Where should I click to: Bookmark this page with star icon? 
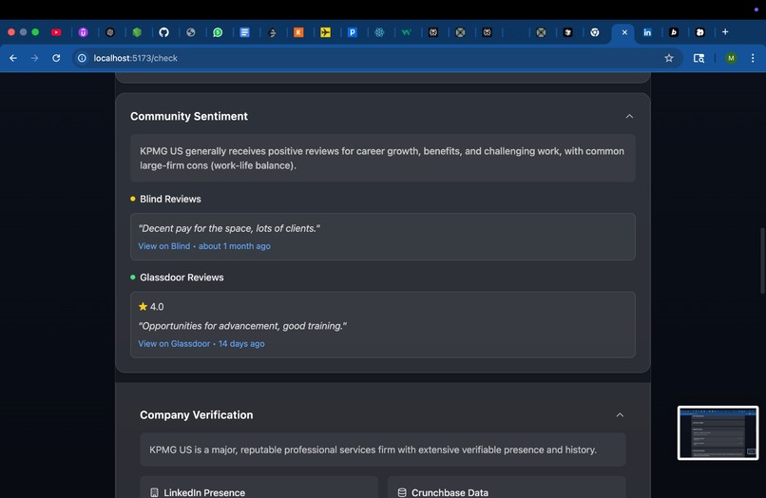pos(669,58)
